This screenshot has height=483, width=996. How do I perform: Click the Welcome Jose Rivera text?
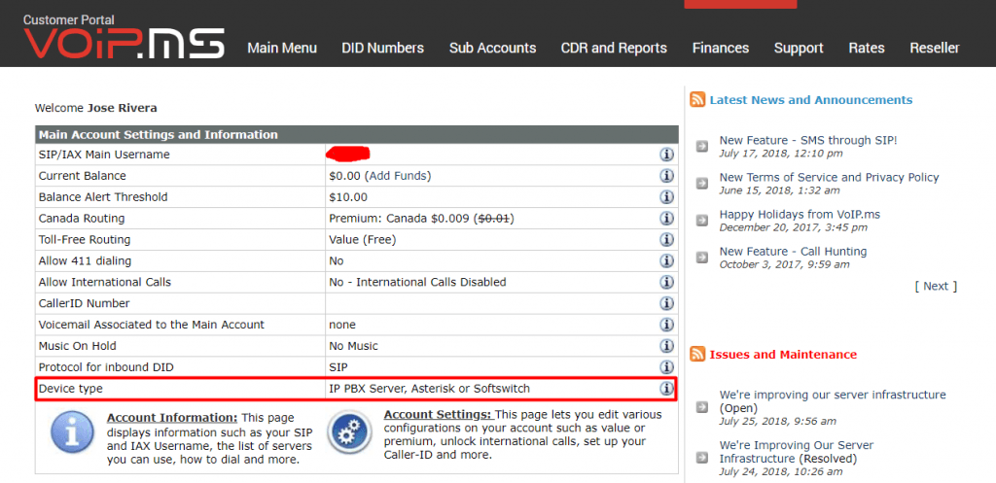[x=96, y=108]
